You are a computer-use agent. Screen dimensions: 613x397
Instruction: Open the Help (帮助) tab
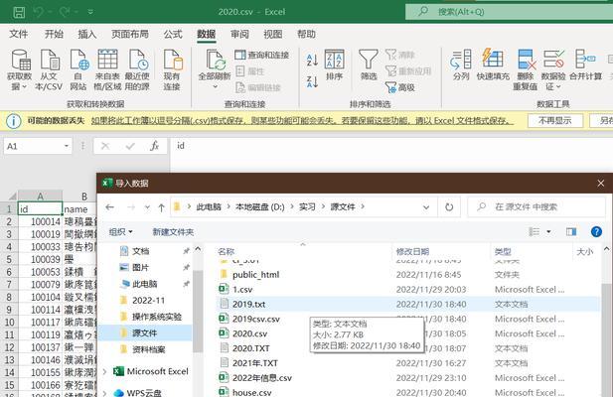click(306, 34)
